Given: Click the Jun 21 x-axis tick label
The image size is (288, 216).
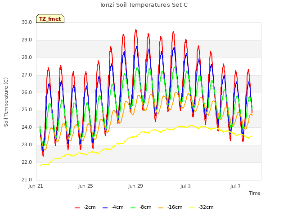Looking at the screenshot, I should (36, 186).
